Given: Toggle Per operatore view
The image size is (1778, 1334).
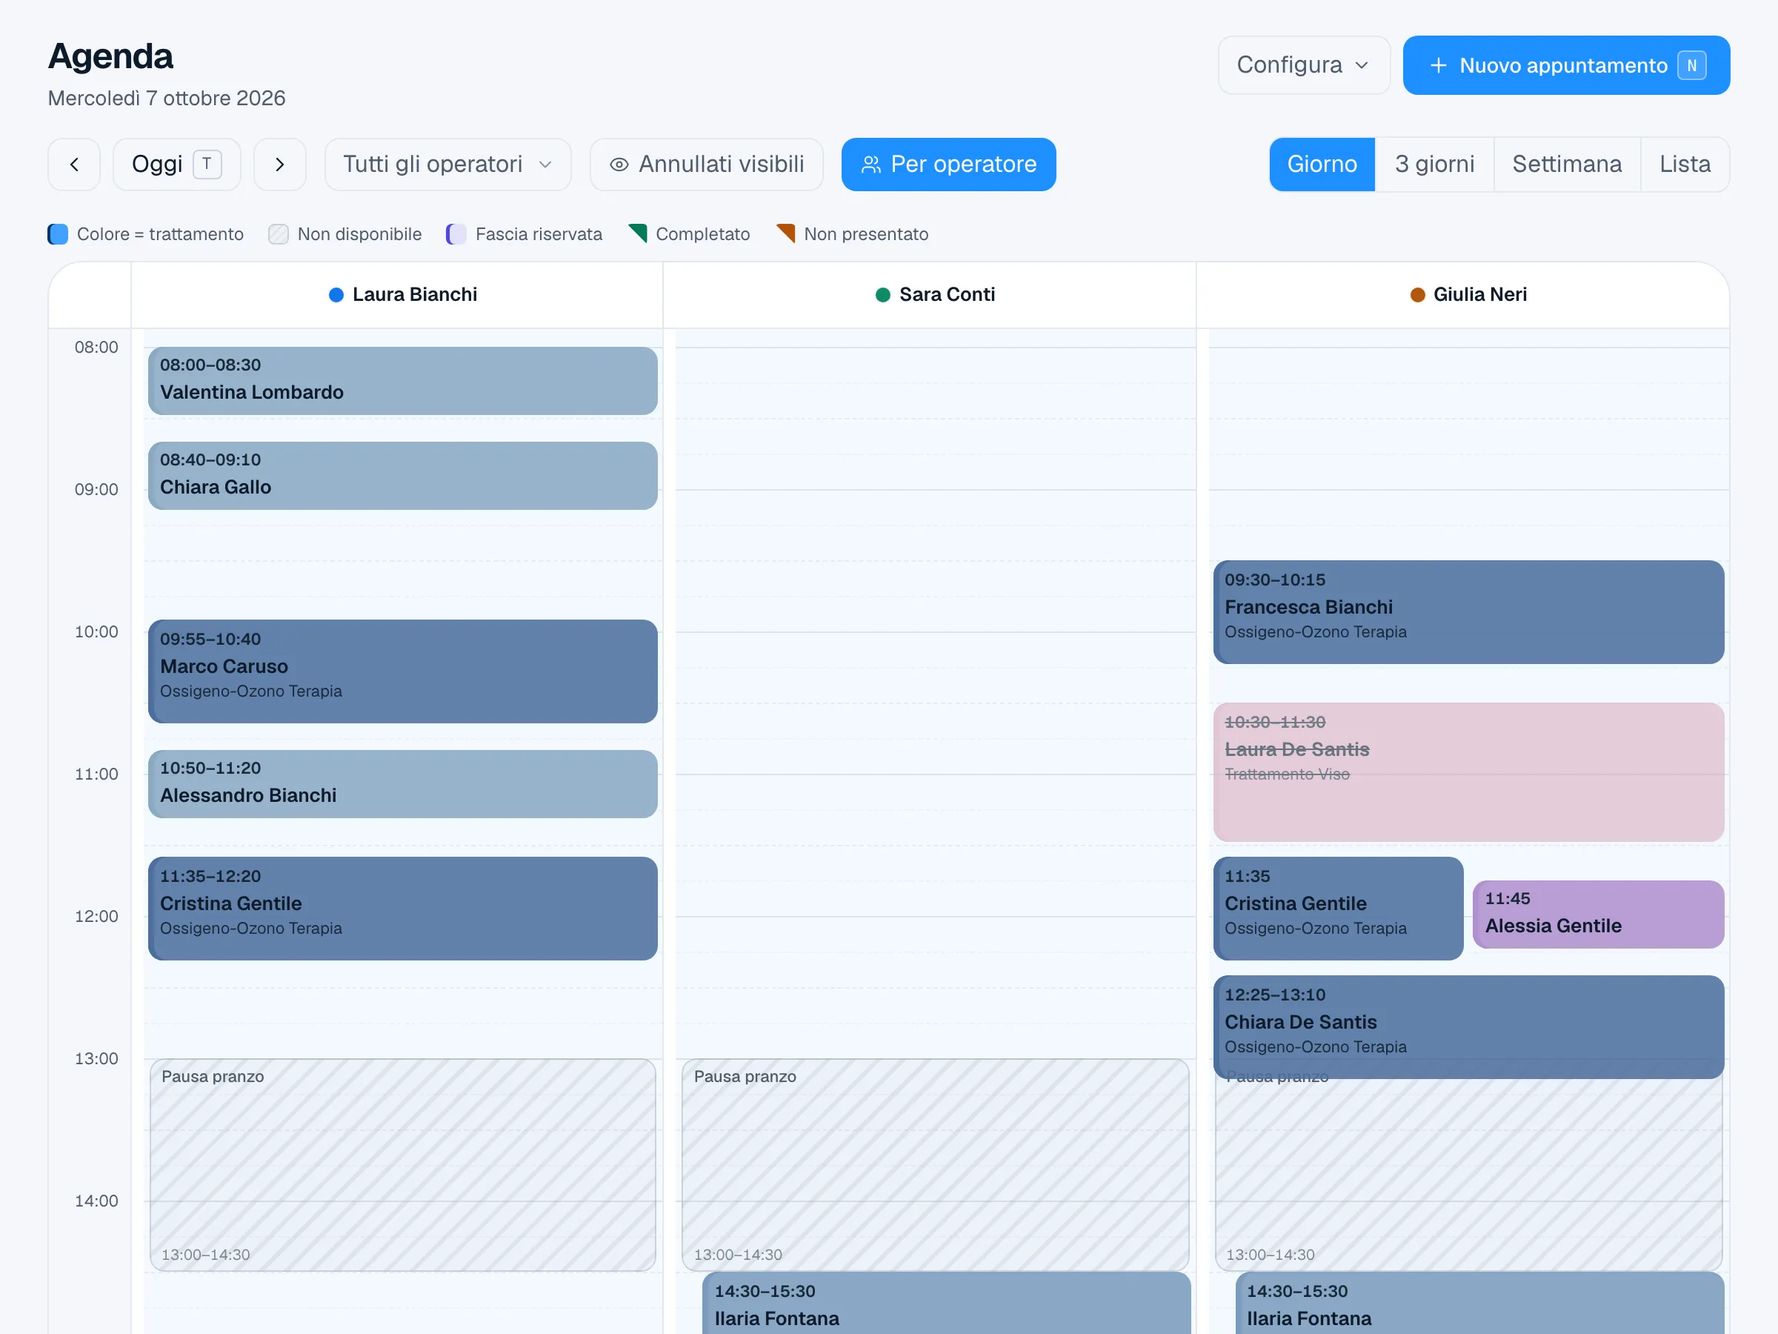Looking at the screenshot, I should coord(948,164).
